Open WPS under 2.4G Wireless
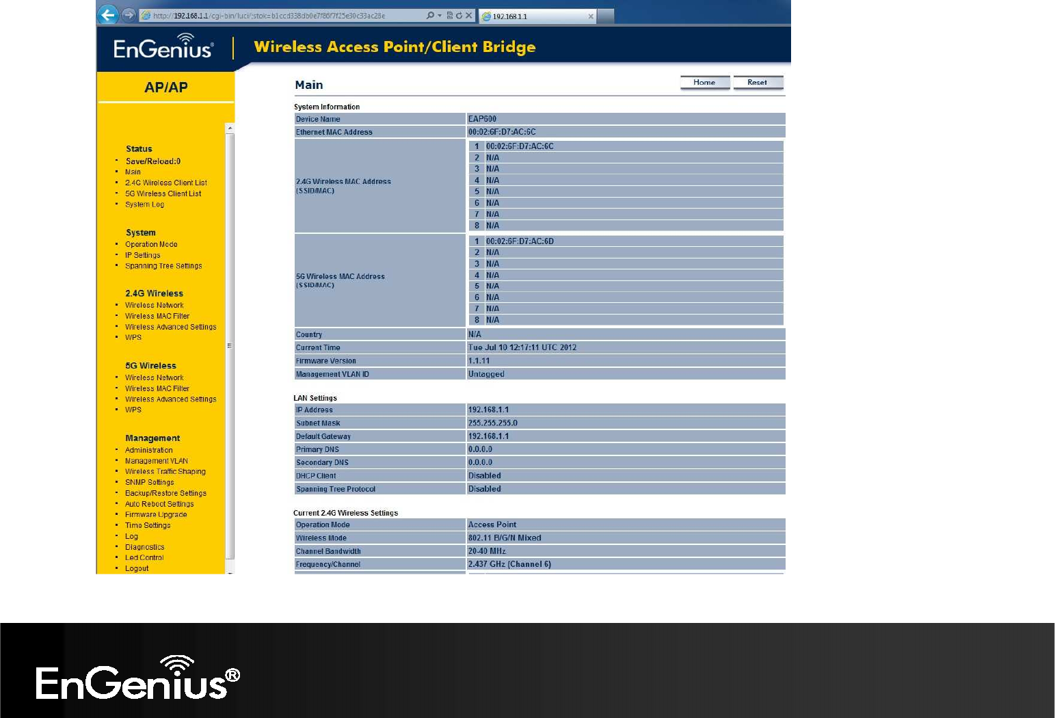Screen dimensions: 1055x718 pos(133,338)
